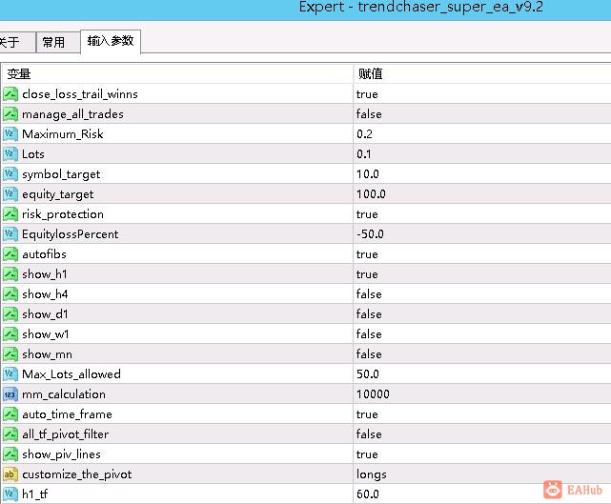This screenshot has width=611, height=504.
Task: Click the icon beside close_loss_trail_winns
Action: (10, 94)
